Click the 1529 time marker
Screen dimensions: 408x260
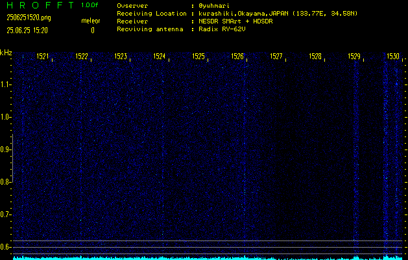click(354, 57)
